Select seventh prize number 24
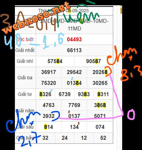Screen dimensions: 142x150 [65, 138]
